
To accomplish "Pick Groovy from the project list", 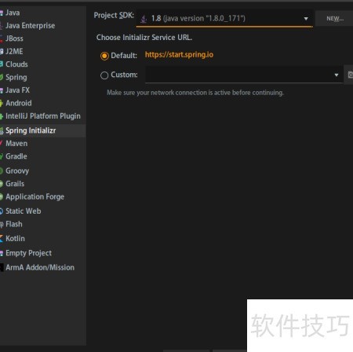I will click(x=17, y=170).
